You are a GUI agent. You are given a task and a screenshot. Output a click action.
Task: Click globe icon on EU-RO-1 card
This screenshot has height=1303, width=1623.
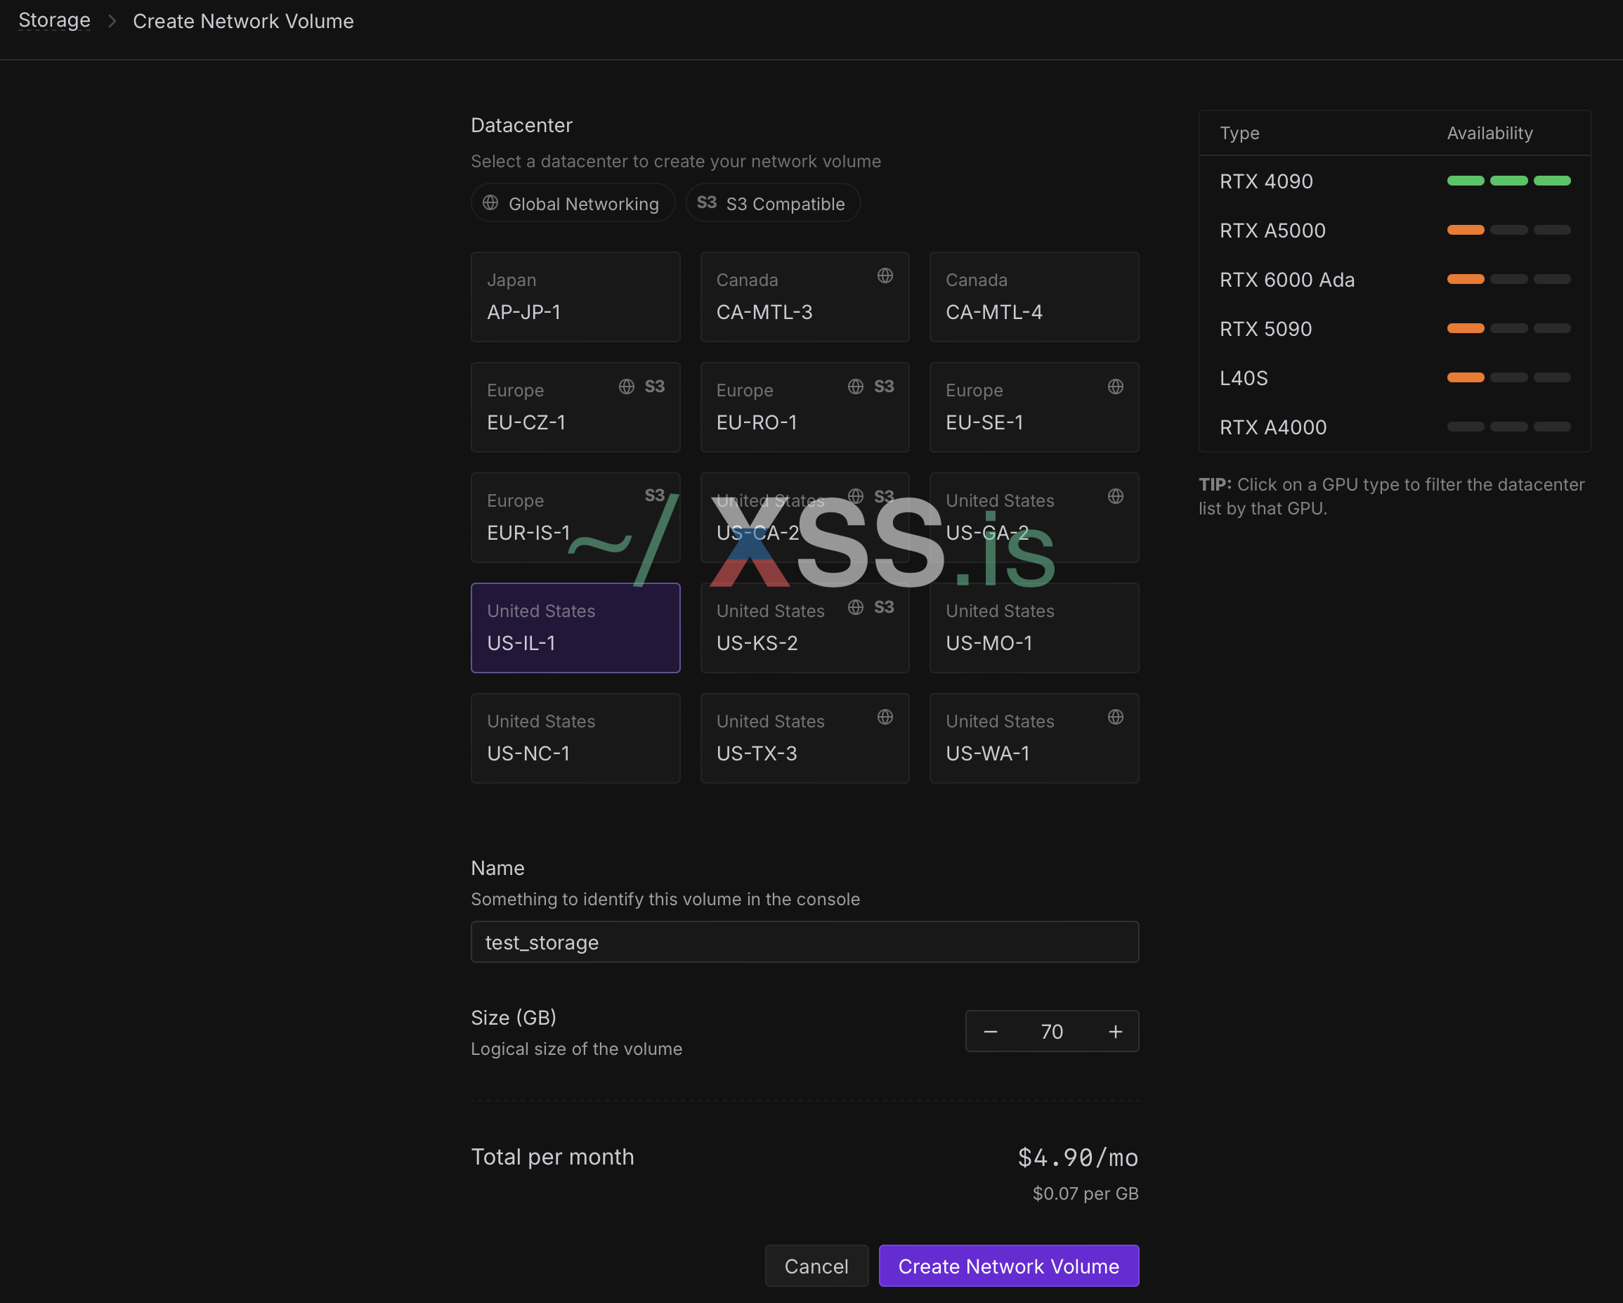(x=855, y=387)
